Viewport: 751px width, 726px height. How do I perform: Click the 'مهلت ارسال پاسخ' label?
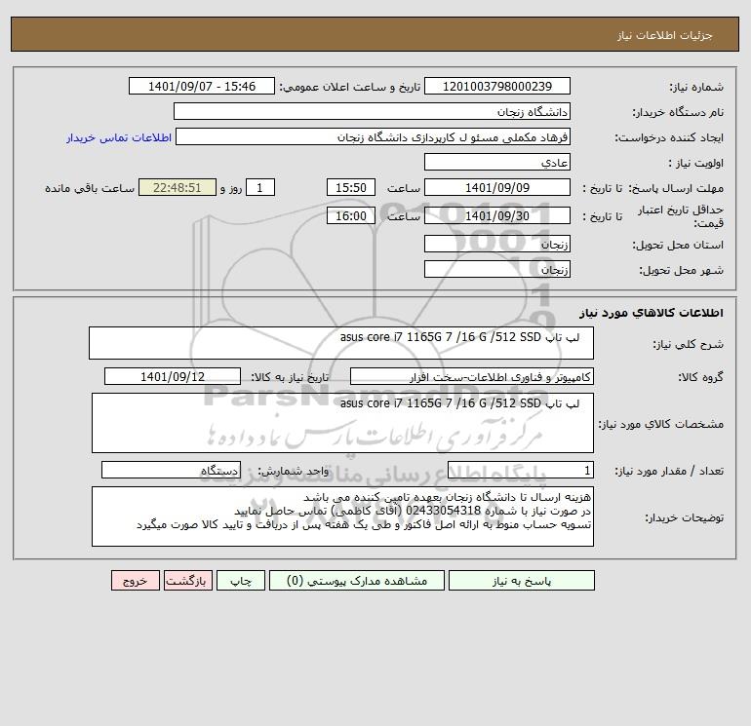pyautogui.click(x=676, y=188)
